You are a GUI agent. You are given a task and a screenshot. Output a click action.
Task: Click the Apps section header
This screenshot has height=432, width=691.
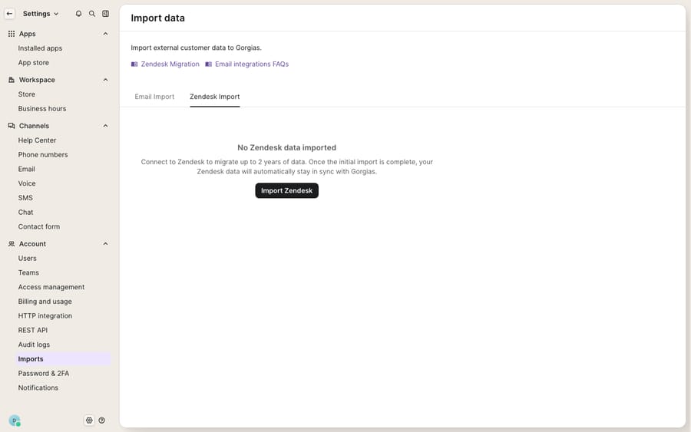(x=28, y=34)
